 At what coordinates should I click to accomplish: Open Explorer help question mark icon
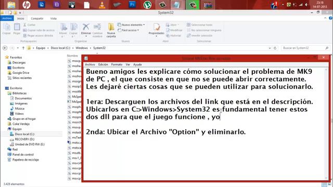coord(330,18)
